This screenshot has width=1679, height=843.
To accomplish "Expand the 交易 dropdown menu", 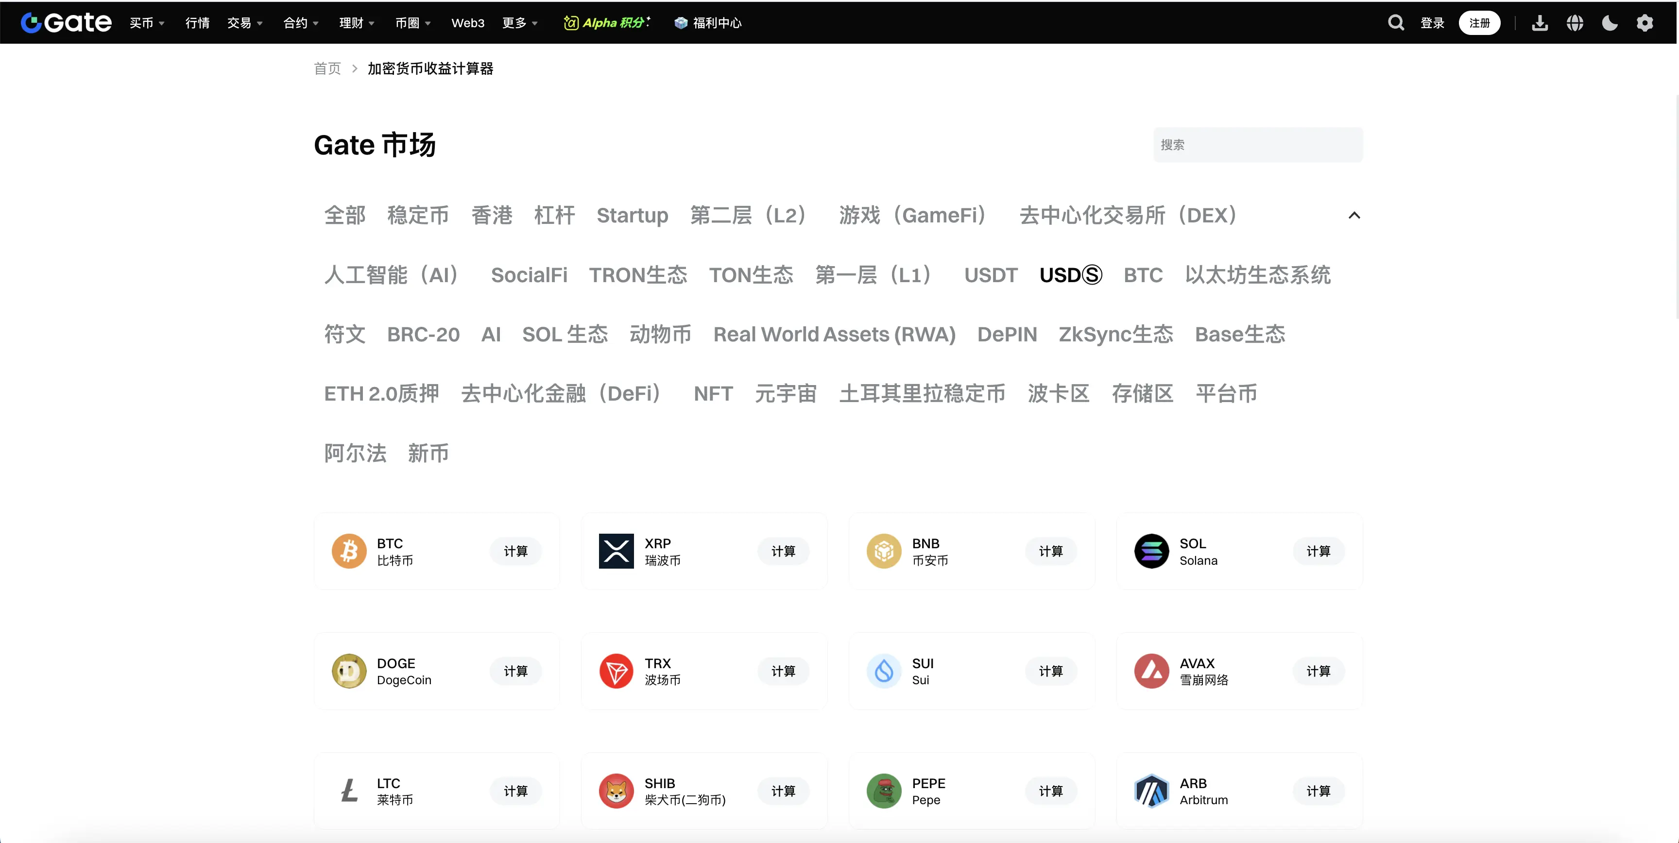I will [244, 23].
